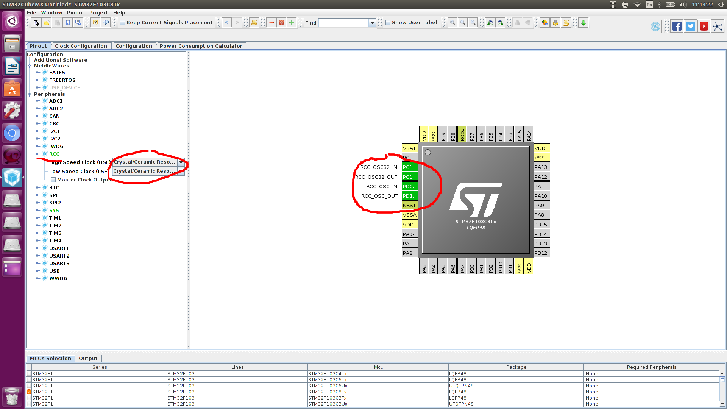Viewport: 727px width, 409px height.
Task: Open Low Speed Clock (LSE) dropdown
Action: (181, 171)
